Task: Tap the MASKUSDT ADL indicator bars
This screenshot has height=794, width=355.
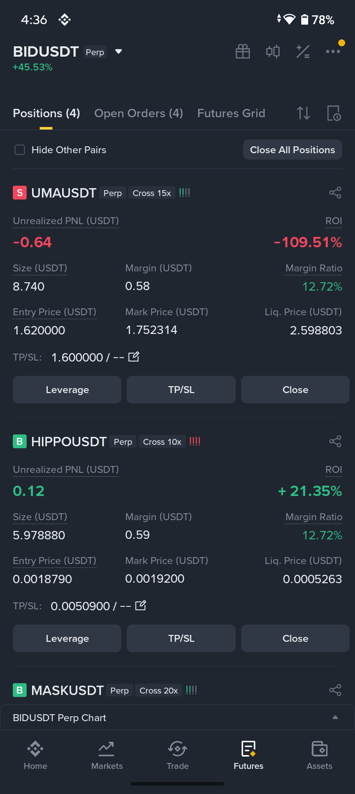Action: point(191,690)
